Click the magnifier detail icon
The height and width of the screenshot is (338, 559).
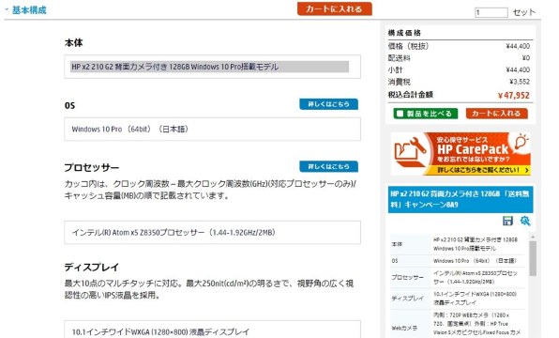525,221
